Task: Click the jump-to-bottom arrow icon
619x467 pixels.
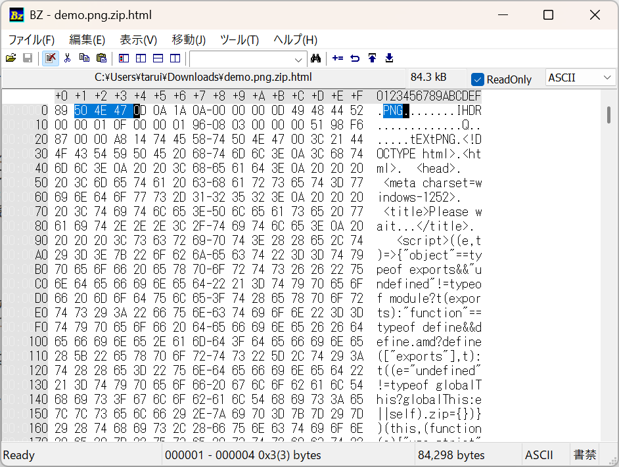Action: [x=388, y=58]
